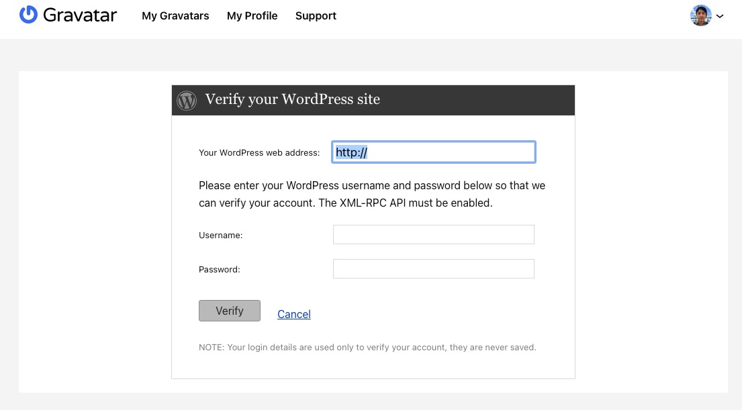Screen dimensions: 742x410
Task: Focus the Password input field
Action: tap(434, 268)
